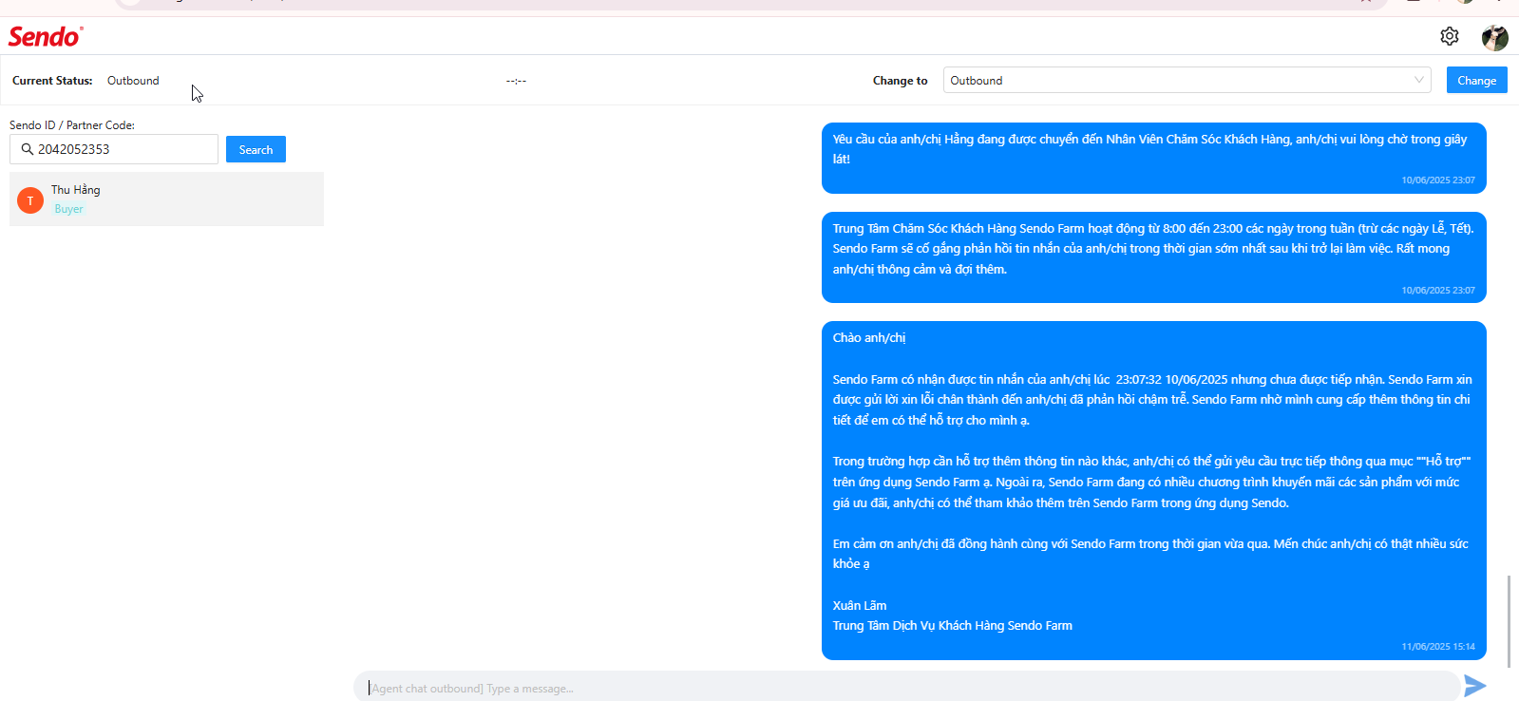Viewport: 1519px width, 701px height.
Task: Click the Search button
Action: tap(256, 150)
